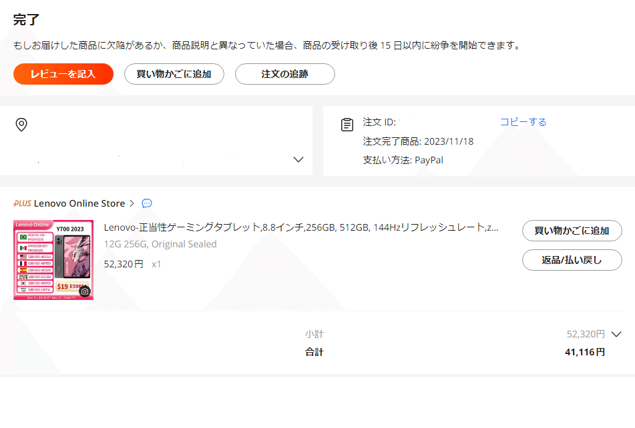Open the Lenovo gaming tablet product title

coord(301,227)
